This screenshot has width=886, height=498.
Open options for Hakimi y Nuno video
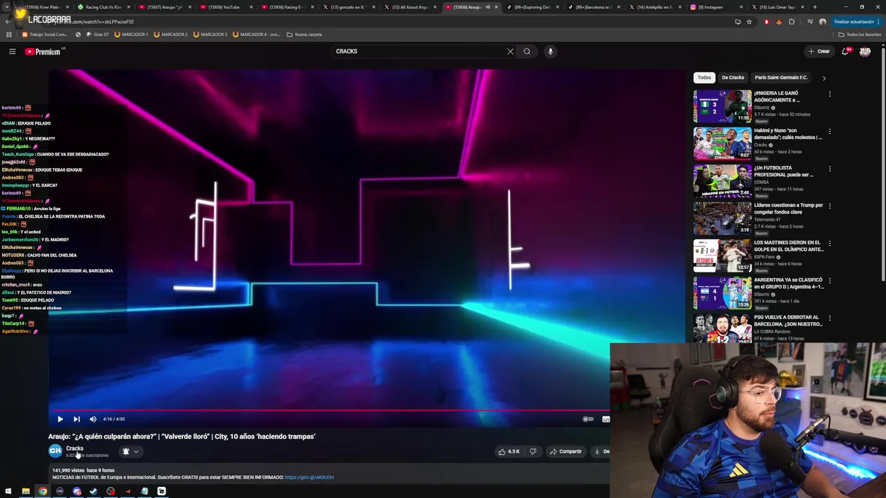point(829,131)
